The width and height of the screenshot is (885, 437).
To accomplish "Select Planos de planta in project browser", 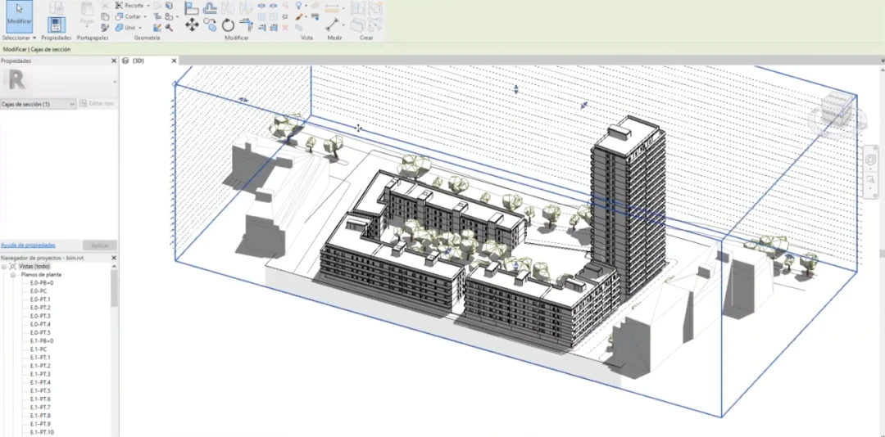I will point(41,275).
